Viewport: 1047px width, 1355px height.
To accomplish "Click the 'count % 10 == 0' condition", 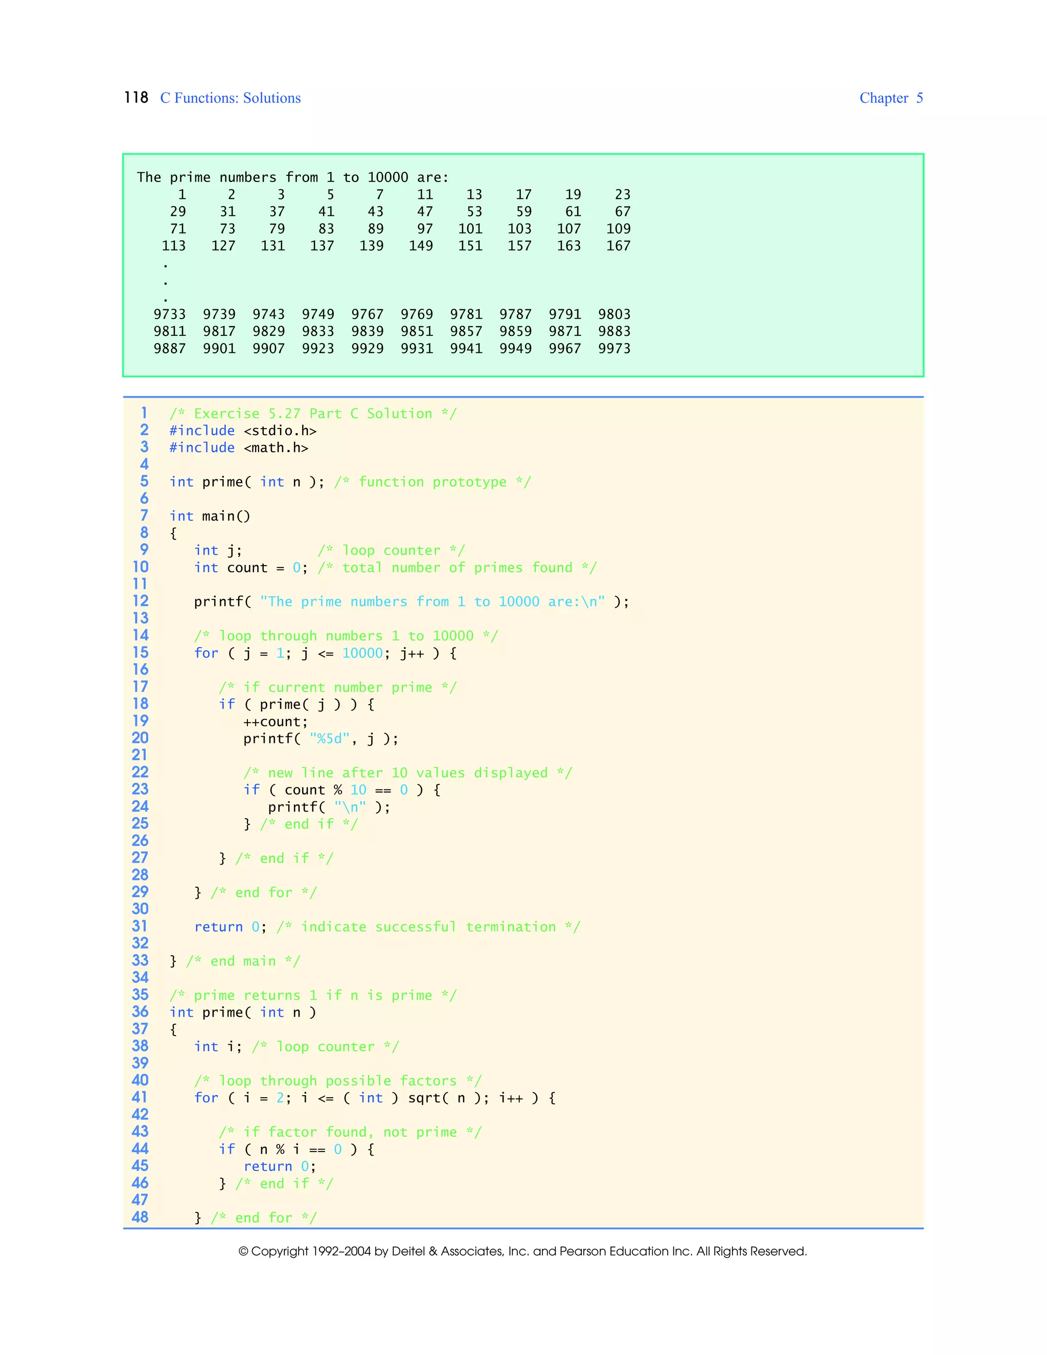I will coord(346,790).
